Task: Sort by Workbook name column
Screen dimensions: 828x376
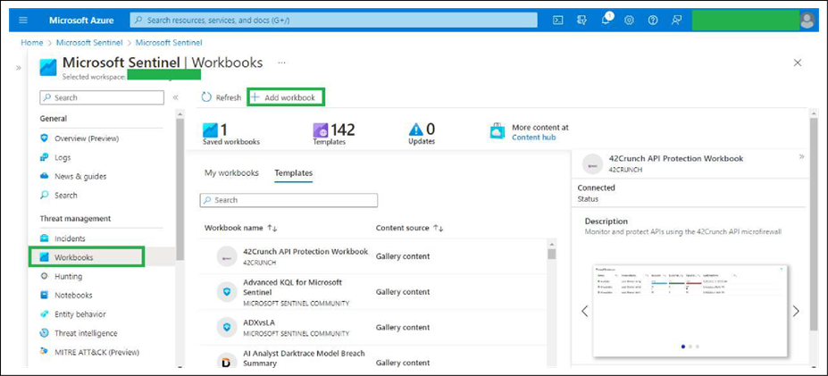Action: 241,228
